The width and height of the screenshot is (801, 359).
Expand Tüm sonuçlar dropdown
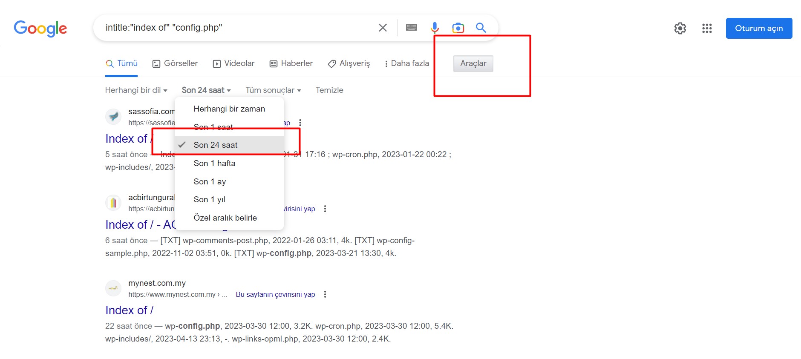(273, 90)
